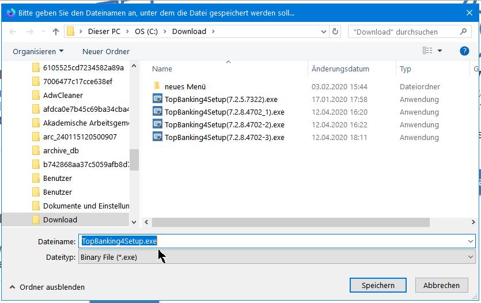481x303 pixels.
Task: Expand the address bar path dropdown
Action: (x=323, y=32)
